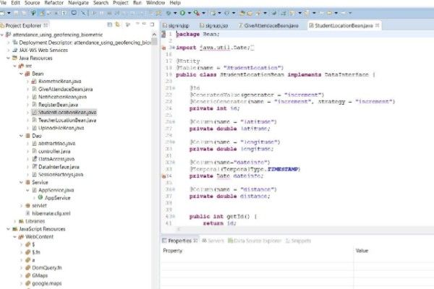434x289 pixels.
Task: Click the monitor-shaped icon in the toolbar
Action: tap(74, 13)
